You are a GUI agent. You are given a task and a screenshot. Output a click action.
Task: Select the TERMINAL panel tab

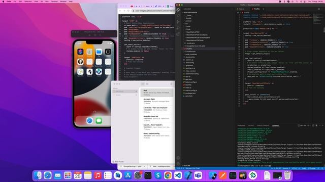click(x=275, y=125)
